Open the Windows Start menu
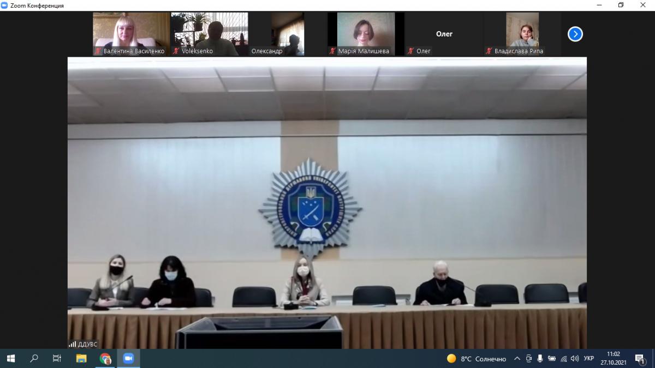 coord(10,358)
